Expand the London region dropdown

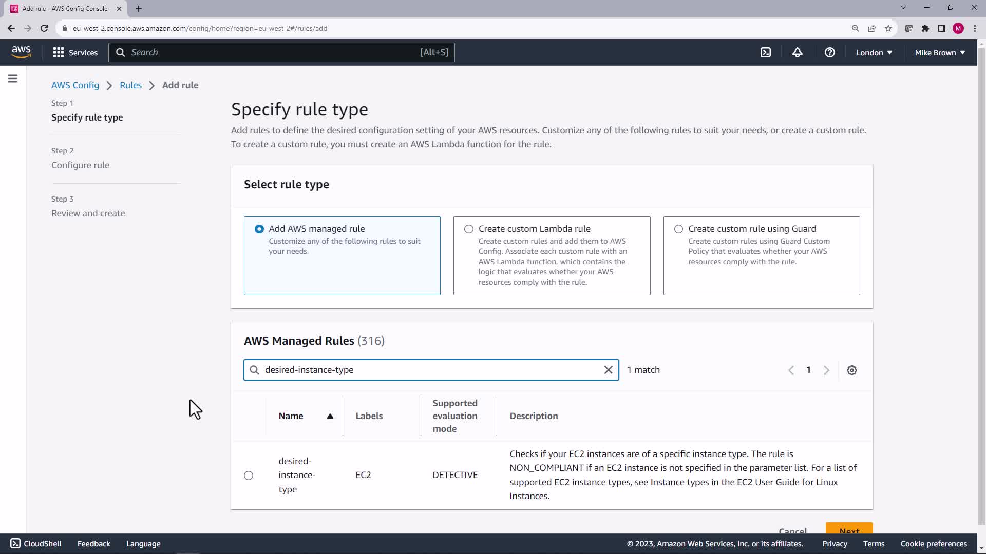point(874,52)
